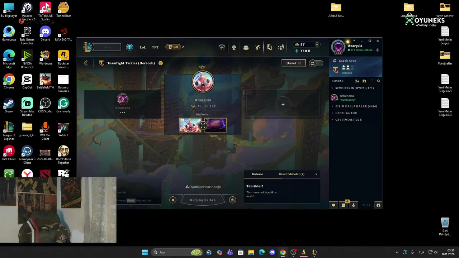Switch to the TFT tab
The image size is (459, 258).
coord(155,47)
